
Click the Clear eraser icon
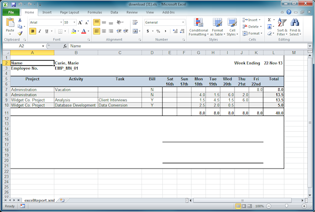point(269,33)
